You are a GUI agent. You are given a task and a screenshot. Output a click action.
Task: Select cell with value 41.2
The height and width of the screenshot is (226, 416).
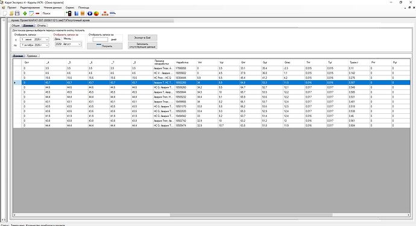pyautogui.click(x=272, y=78)
